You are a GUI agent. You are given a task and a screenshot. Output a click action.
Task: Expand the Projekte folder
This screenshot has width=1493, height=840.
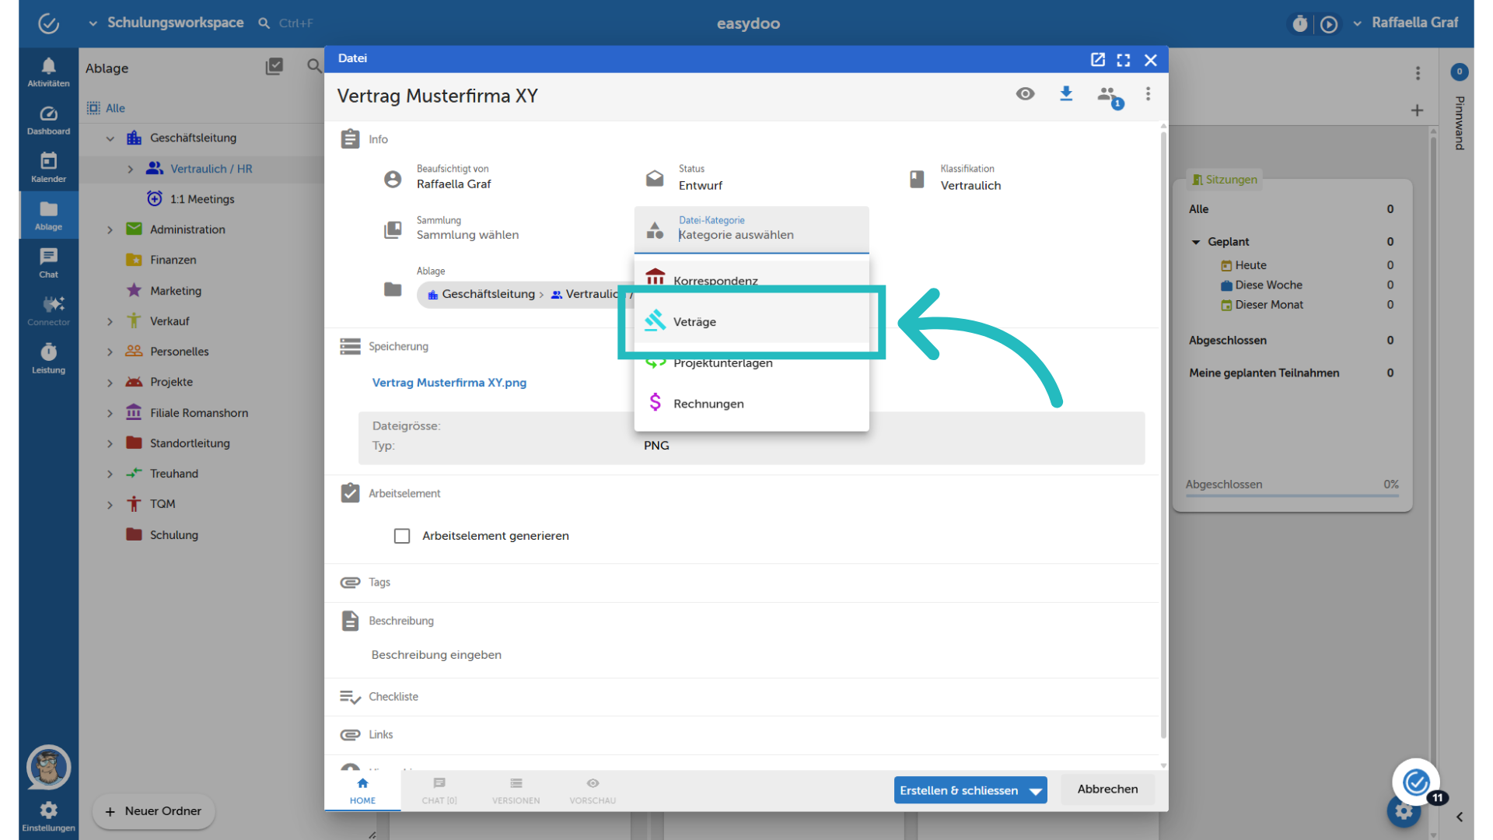point(110,383)
